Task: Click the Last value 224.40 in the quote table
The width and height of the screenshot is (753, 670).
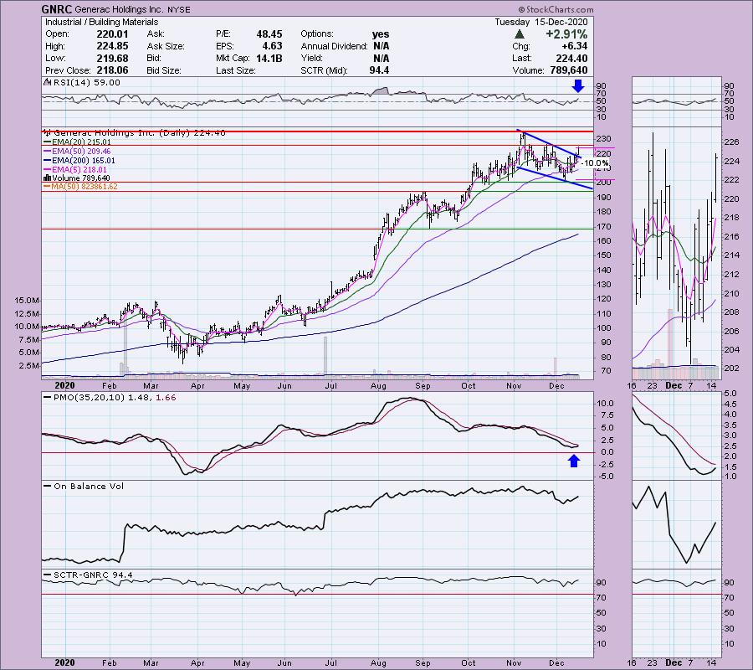Action: pyautogui.click(x=571, y=58)
